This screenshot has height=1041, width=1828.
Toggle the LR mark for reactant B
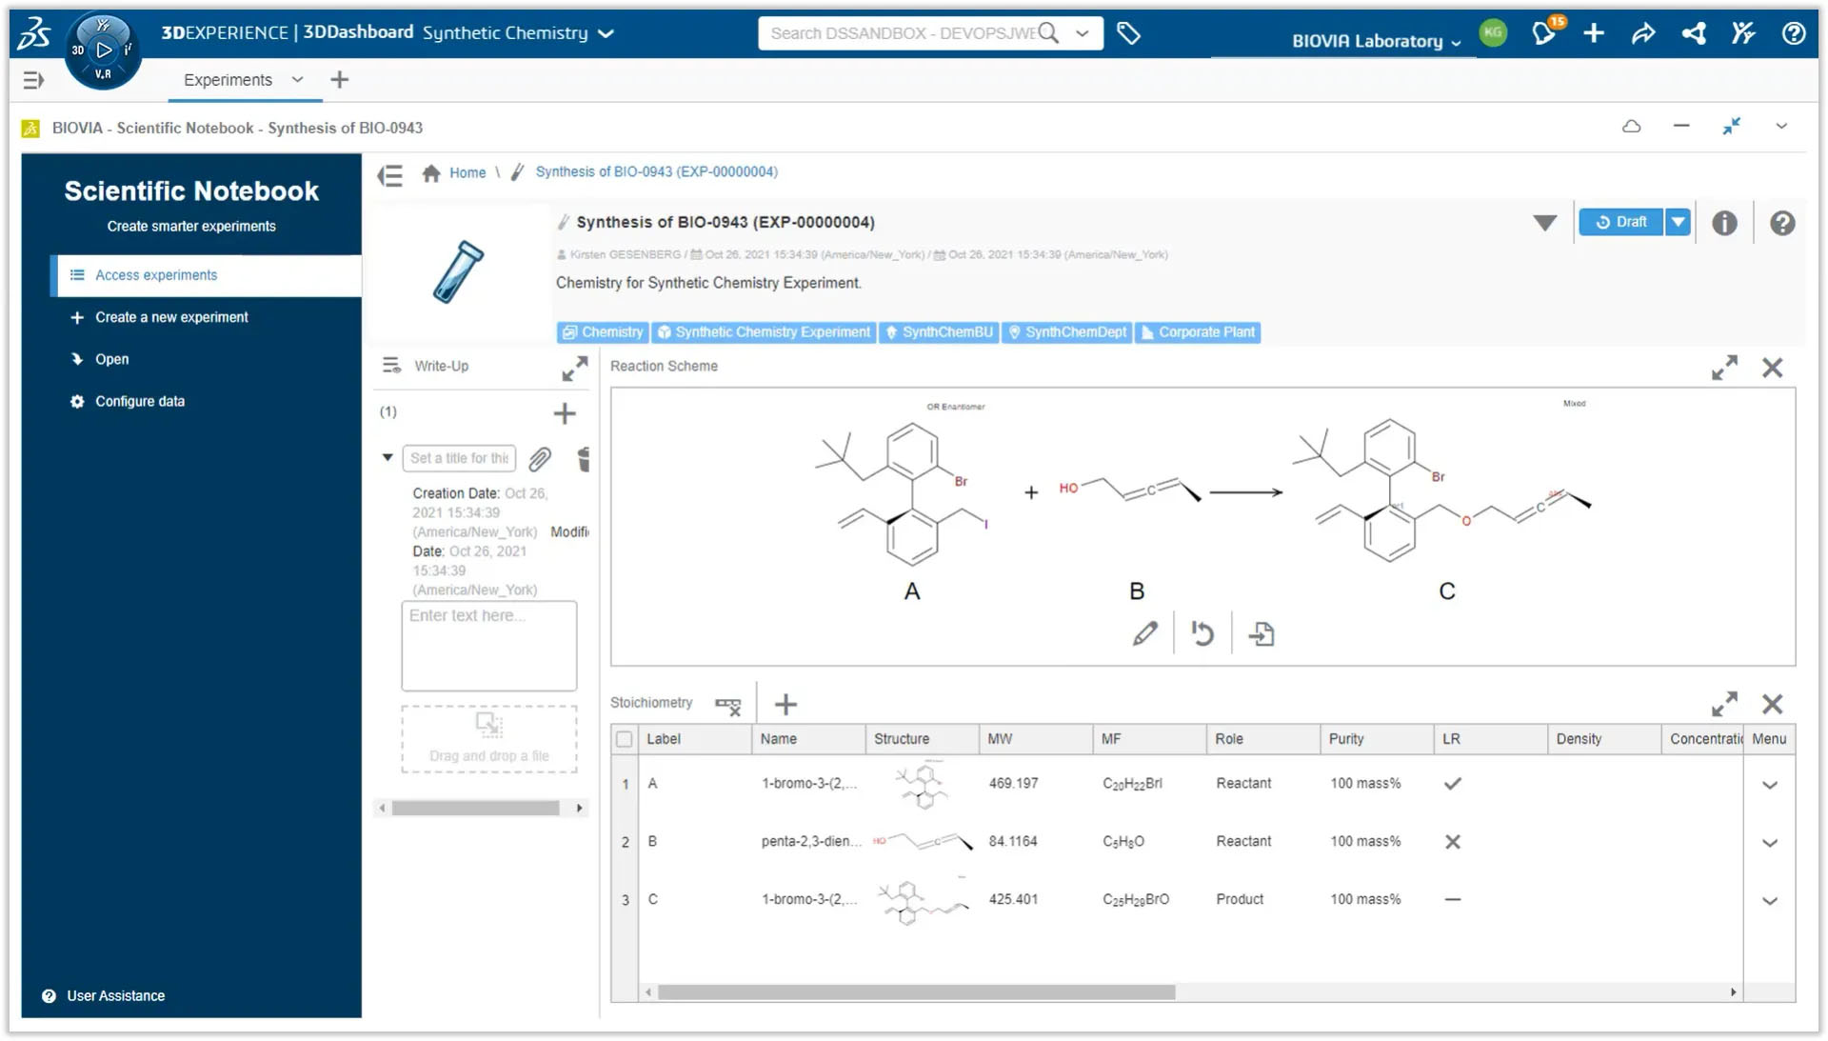[1452, 841]
